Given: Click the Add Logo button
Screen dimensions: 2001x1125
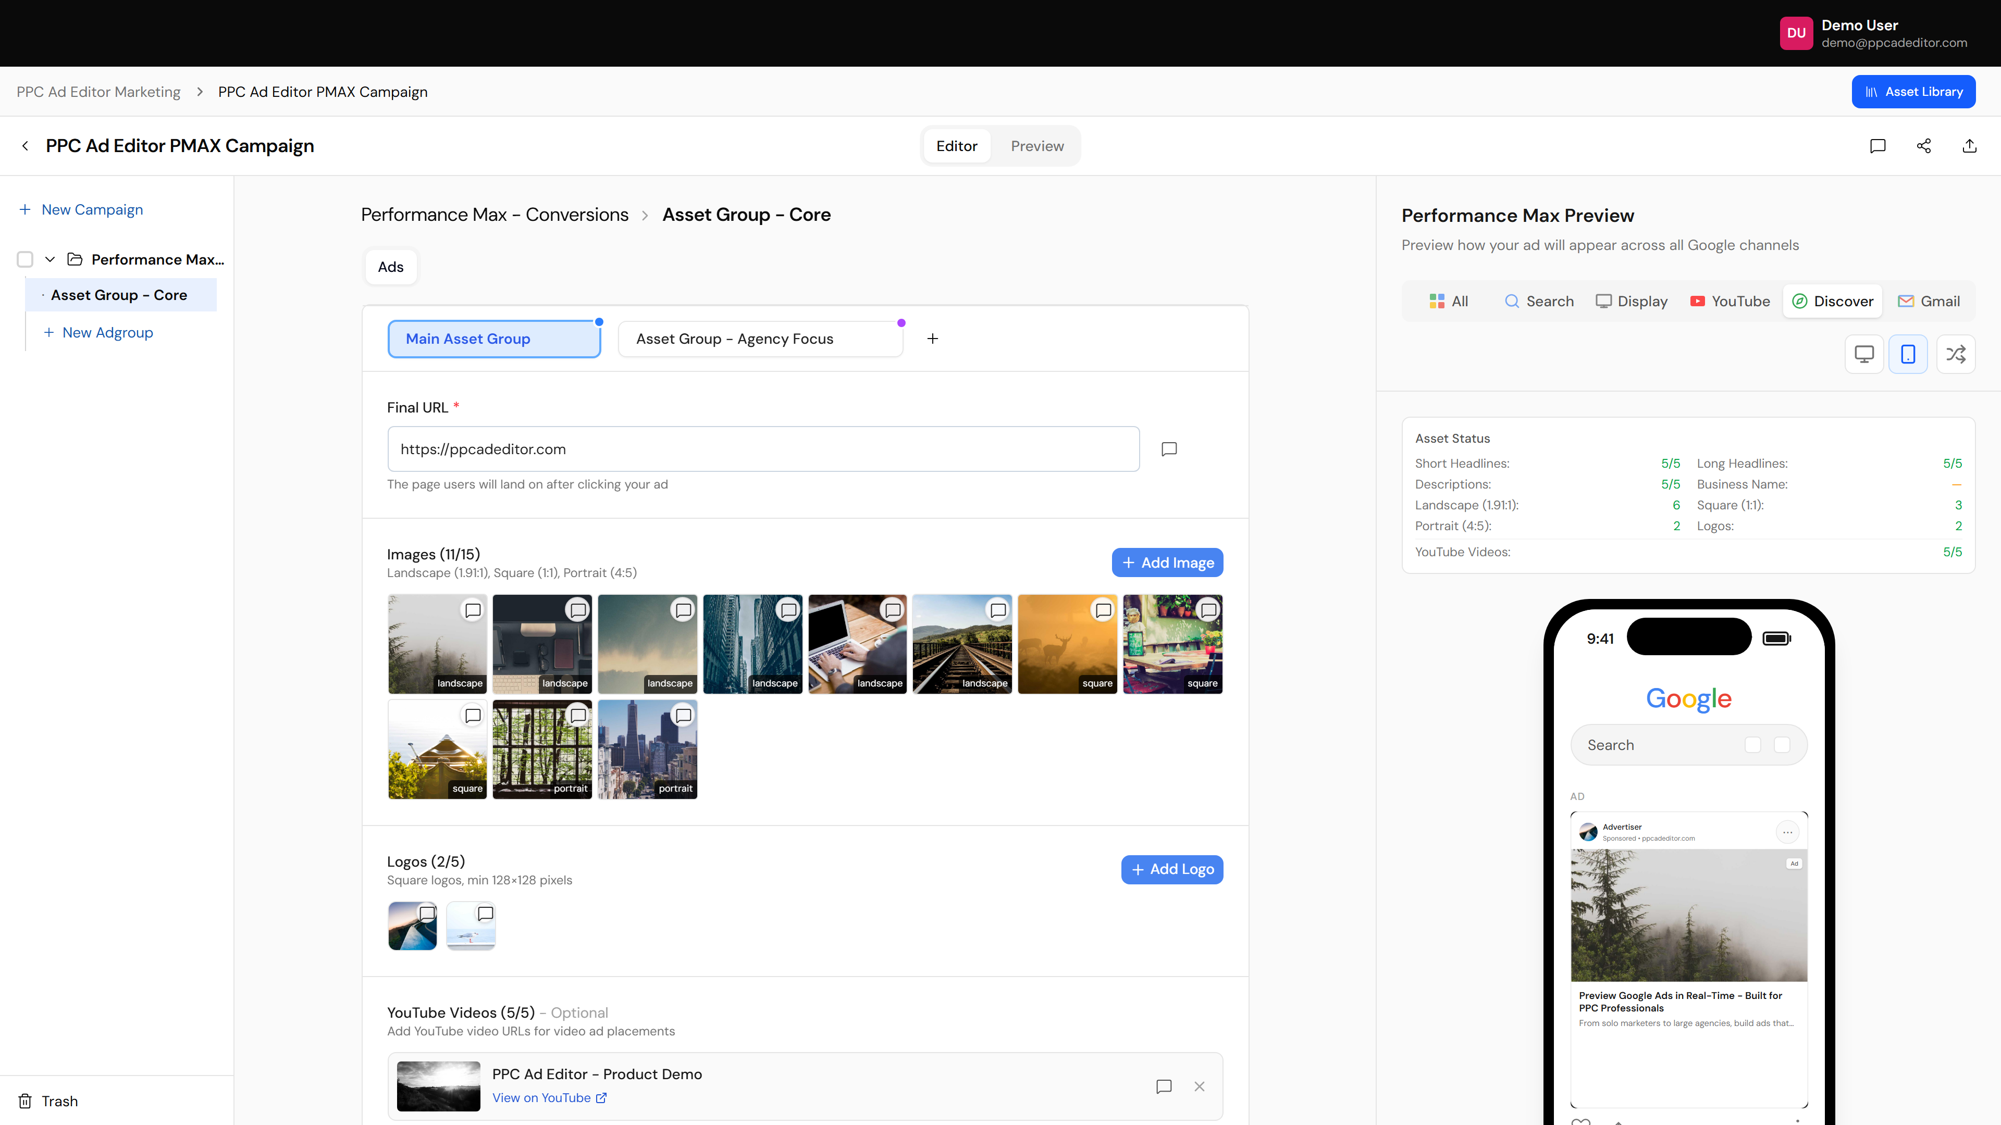Looking at the screenshot, I should [1172, 870].
